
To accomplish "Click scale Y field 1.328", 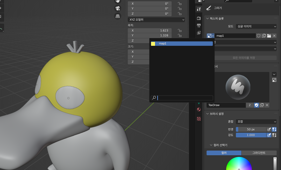I will click(x=150, y=35).
